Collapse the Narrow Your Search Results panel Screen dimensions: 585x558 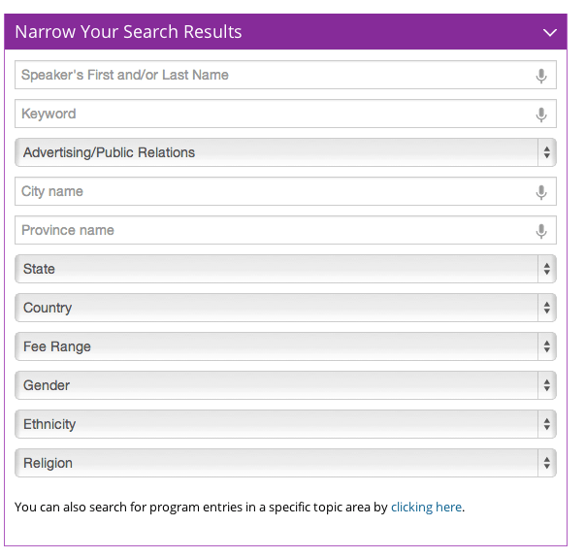[x=549, y=32]
